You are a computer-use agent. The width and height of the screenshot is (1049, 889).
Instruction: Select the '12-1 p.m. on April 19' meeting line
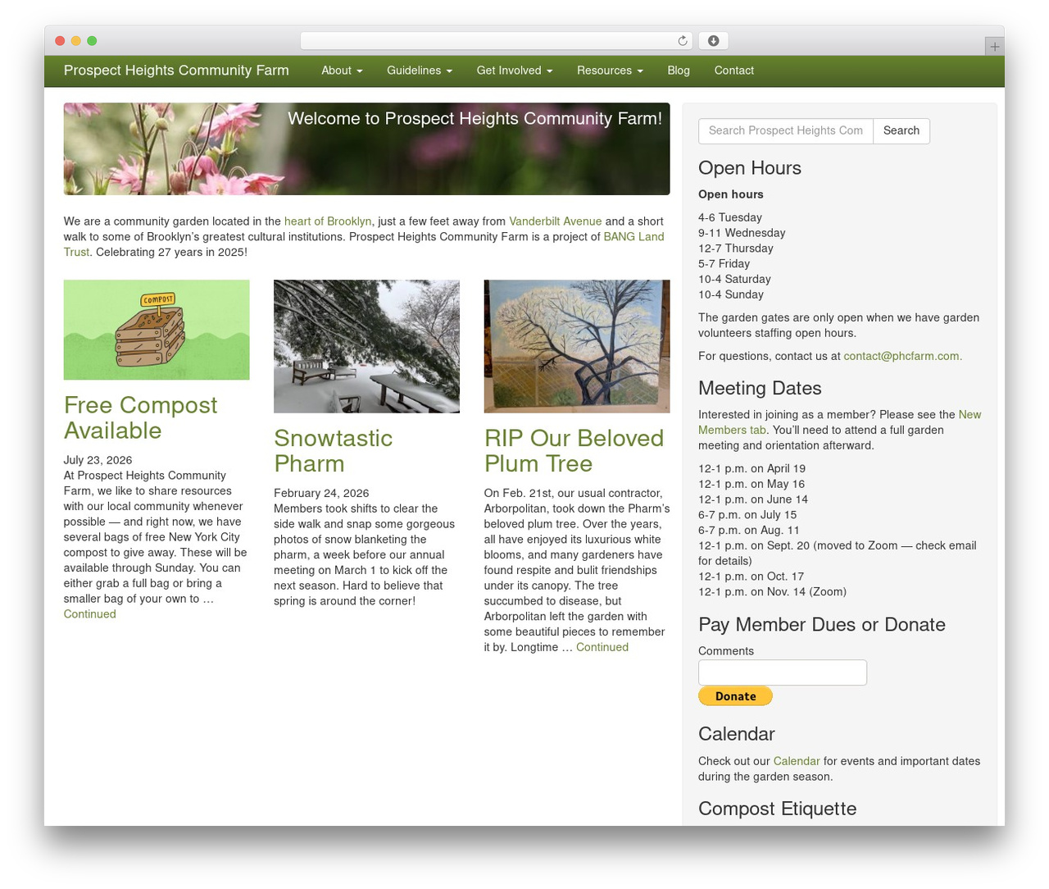tap(752, 468)
